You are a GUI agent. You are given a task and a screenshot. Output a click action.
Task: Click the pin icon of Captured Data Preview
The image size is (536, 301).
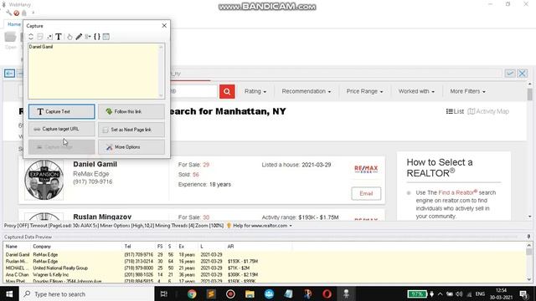528,237
